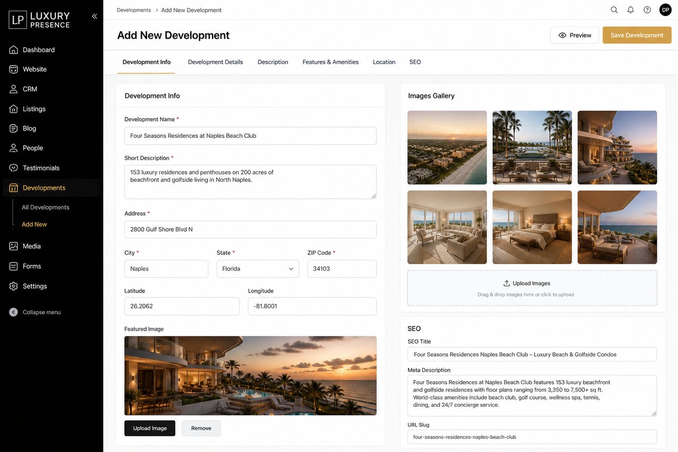The image size is (678, 452).
Task: Click the Blog icon in sidebar
Action: coord(14,128)
